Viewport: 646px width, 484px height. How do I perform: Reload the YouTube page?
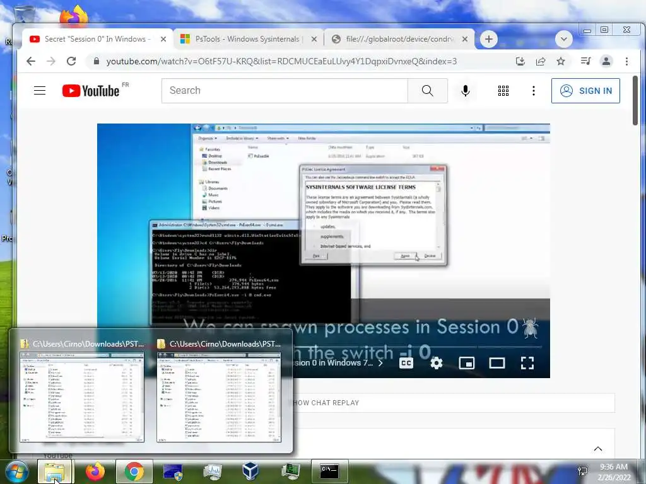(x=71, y=61)
